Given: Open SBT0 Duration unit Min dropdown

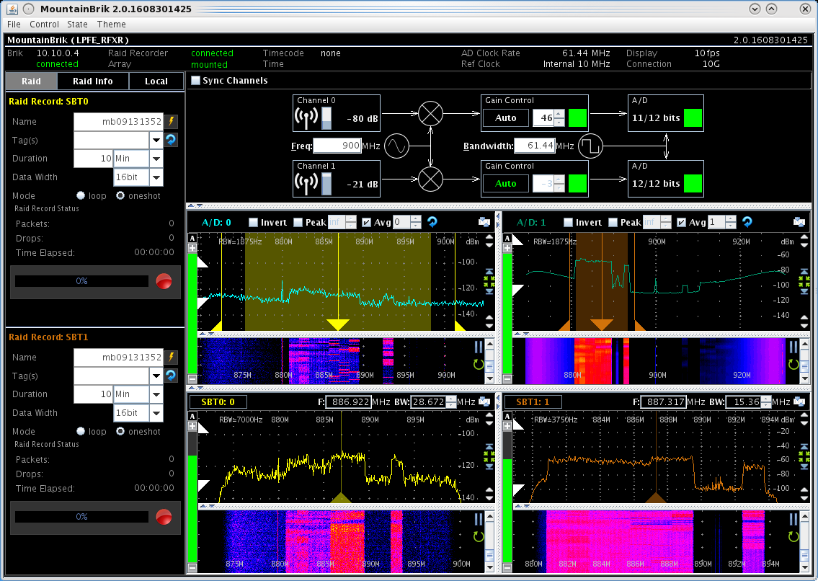Looking at the screenshot, I should point(156,158).
